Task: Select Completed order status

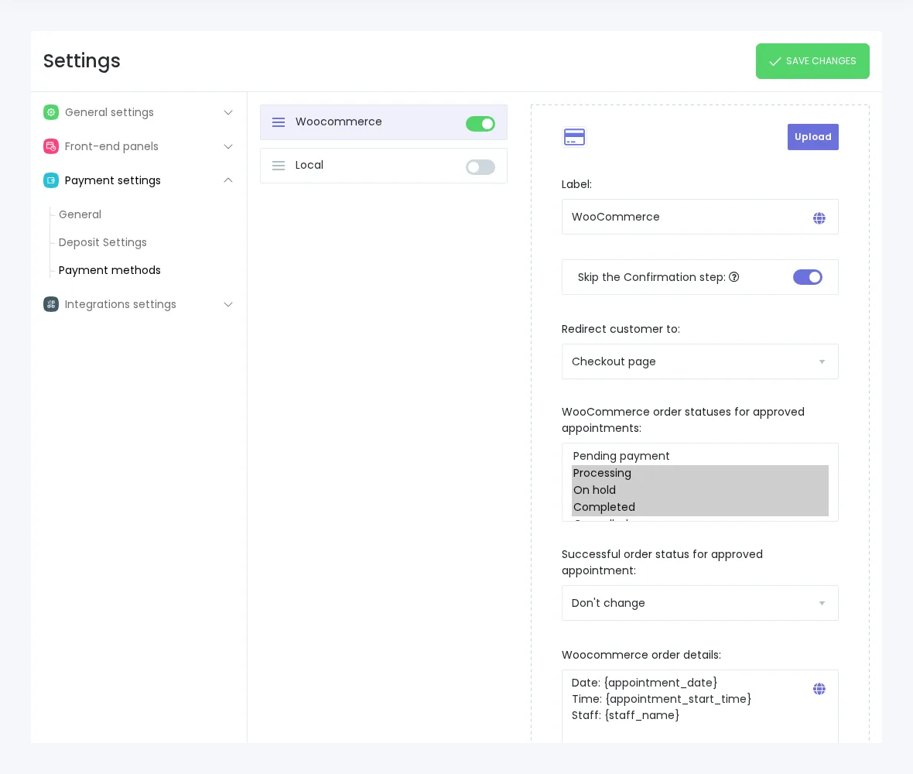Action: pyautogui.click(x=700, y=507)
